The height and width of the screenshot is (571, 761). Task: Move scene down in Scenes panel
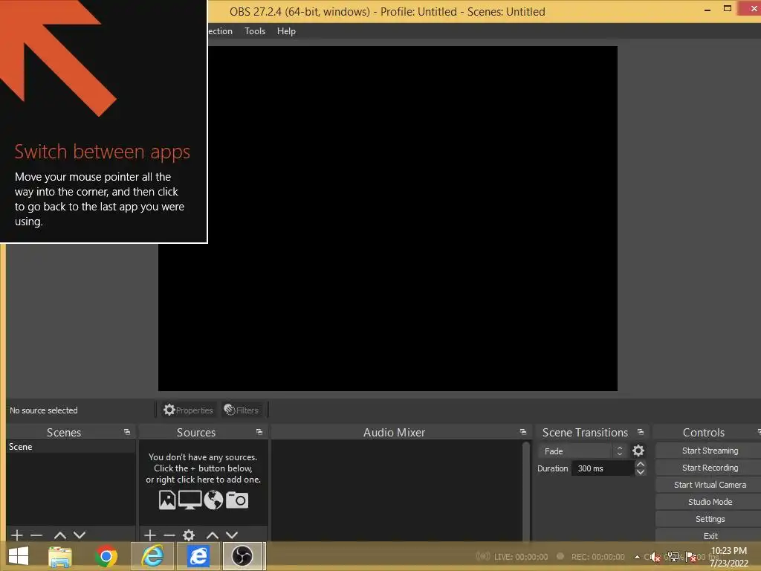80,535
